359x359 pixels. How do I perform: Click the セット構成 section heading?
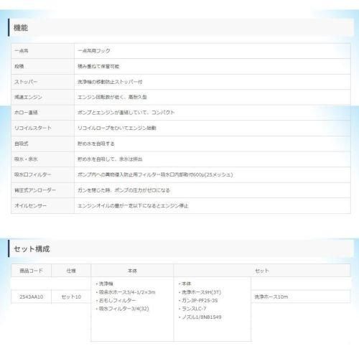tap(32, 249)
